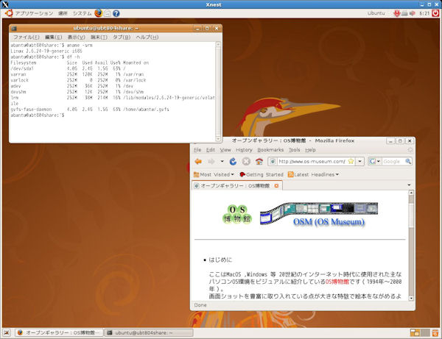Click the volume speaker tray icon
This screenshot has width=442, height=339.
[x=412, y=13]
